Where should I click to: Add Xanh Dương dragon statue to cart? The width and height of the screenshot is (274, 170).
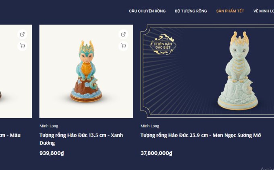tap(123, 46)
